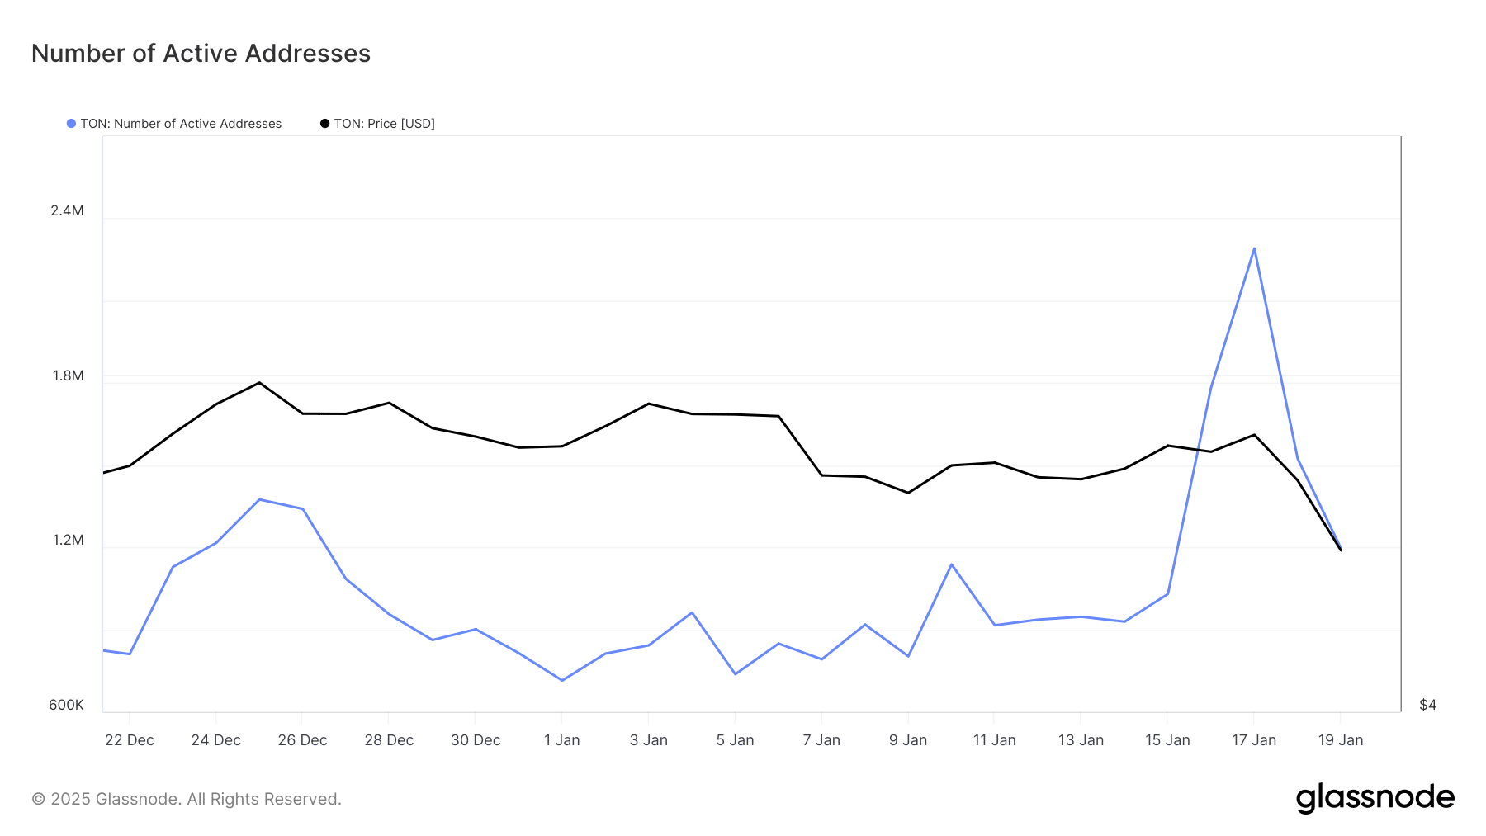Click the 2.4M y-axis label
The image size is (1486, 836).
pos(67,210)
